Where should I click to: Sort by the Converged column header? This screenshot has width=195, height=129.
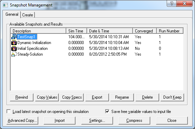(x=145, y=31)
